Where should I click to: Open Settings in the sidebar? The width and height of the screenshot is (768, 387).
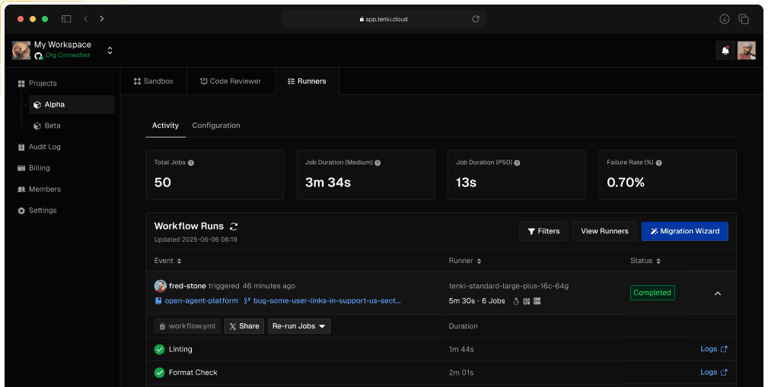[x=37, y=211]
